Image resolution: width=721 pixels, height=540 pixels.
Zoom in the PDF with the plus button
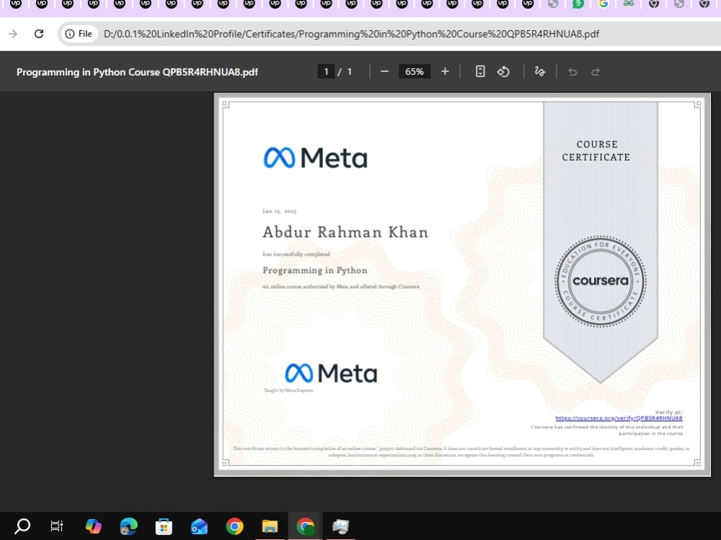coord(445,71)
